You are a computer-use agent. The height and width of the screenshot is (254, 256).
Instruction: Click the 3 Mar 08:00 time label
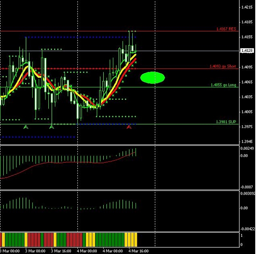(x=35, y=251)
